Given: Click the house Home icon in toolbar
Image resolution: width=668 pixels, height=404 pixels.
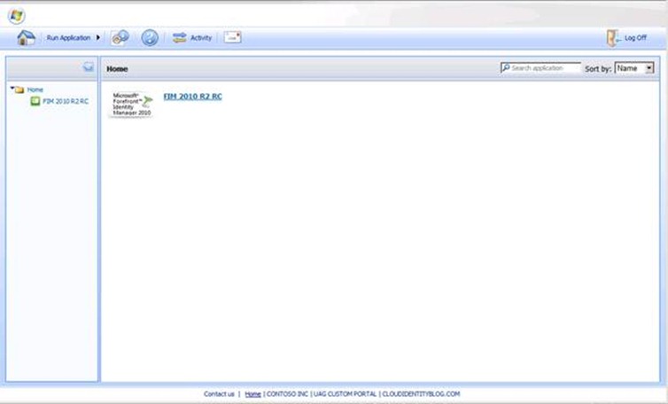Looking at the screenshot, I should [x=26, y=37].
